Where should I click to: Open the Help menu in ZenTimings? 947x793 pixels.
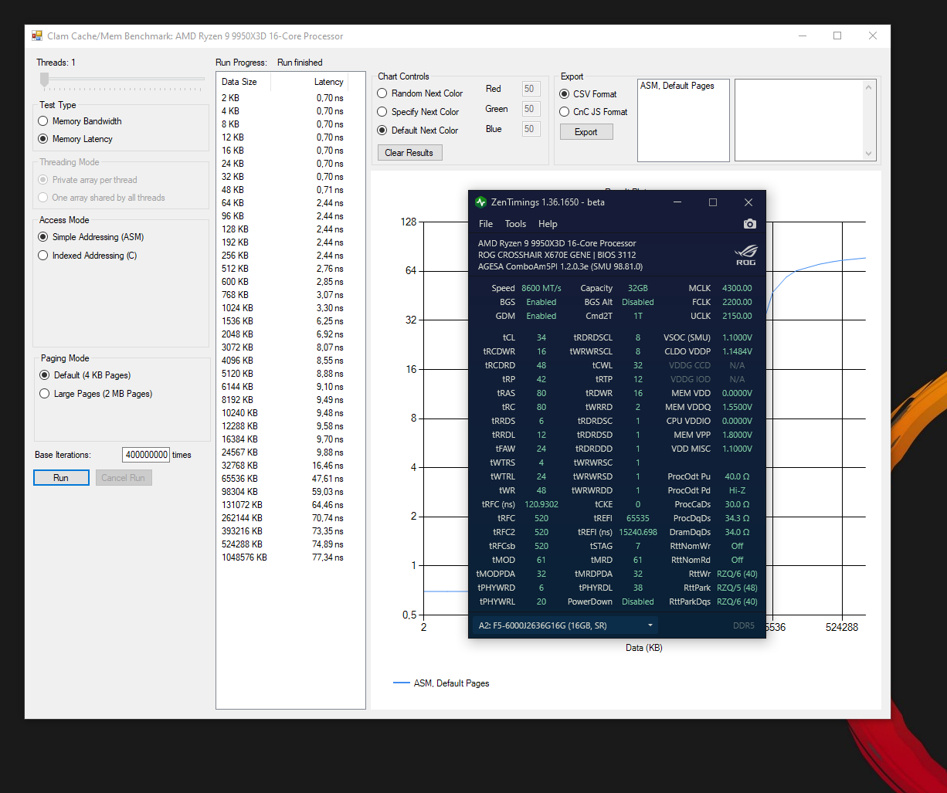point(548,224)
